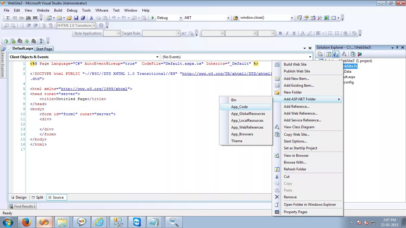Open the Debug configuration dropdown
Image resolution: width=406 pixels, height=228 pixels.
pos(180,18)
